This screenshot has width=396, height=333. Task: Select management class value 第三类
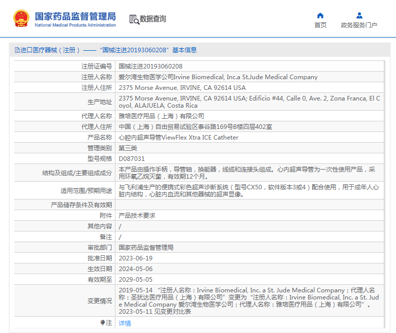click(x=128, y=148)
